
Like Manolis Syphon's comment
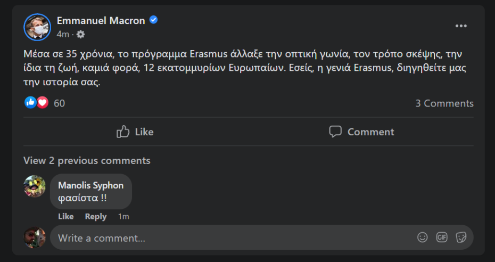(65, 216)
